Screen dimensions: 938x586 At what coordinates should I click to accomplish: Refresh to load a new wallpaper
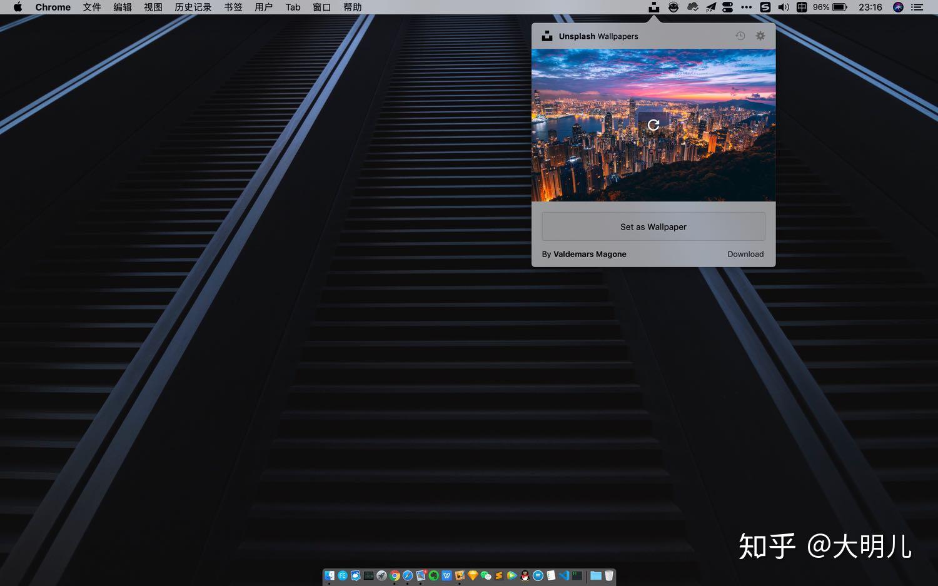(653, 125)
